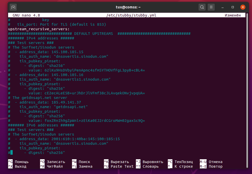Image resolution: width=252 pixels, height=174 pixels.
Task: Click the ^\ Замена shortcut
Action: (x=82, y=166)
